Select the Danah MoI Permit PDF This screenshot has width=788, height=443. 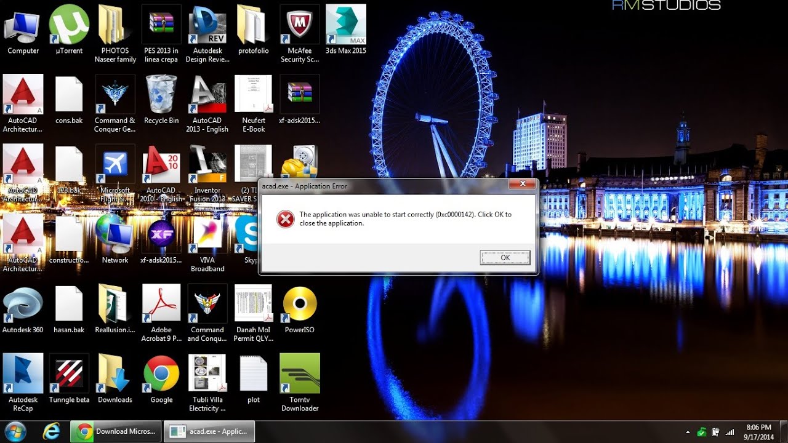pyautogui.click(x=254, y=313)
